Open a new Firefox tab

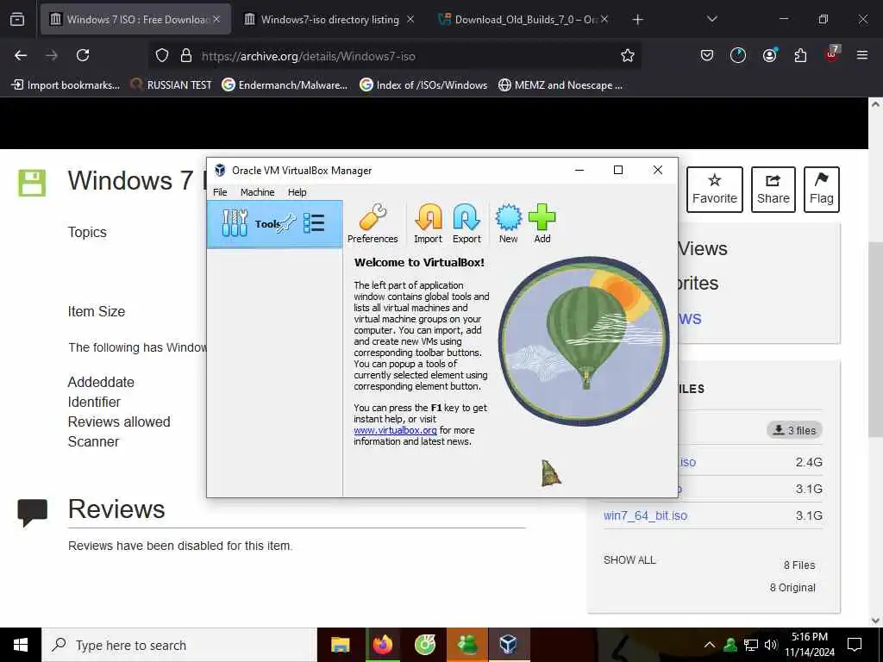[x=637, y=20]
